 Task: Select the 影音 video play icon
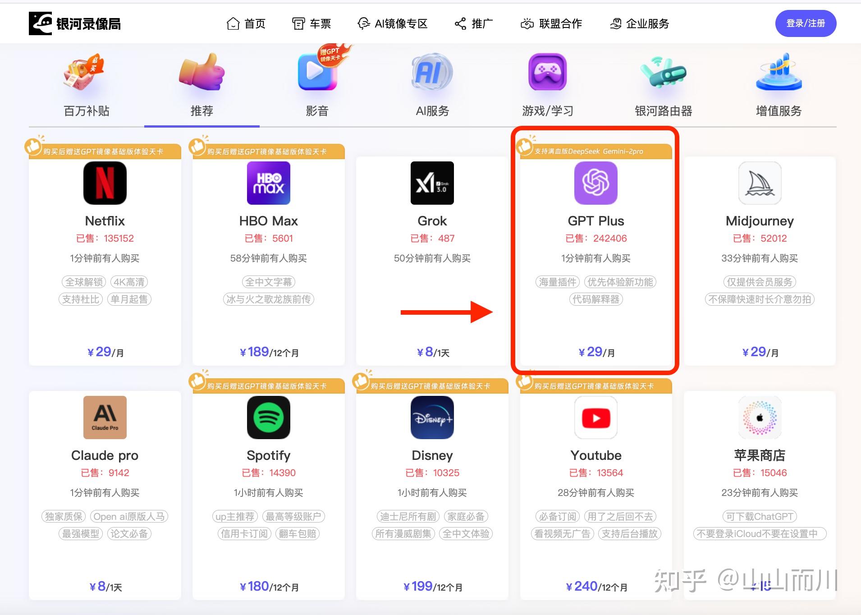tap(318, 72)
